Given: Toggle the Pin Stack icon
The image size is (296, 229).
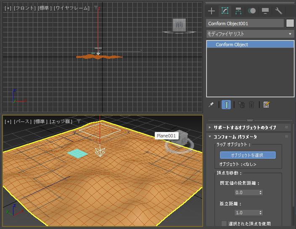Looking at the screenshot, I should click(211, 105).
